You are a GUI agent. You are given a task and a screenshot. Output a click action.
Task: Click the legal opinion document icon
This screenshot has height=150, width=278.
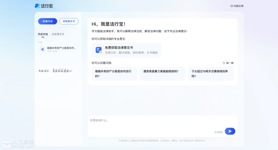[99, 50]
